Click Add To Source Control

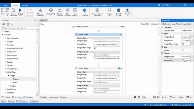(x=182, y=105)
